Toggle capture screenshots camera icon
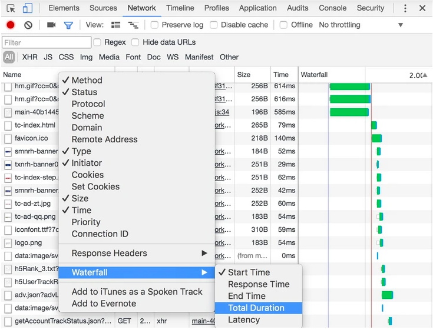The width and height of the screenshot is (433, 330). point(51,25)
